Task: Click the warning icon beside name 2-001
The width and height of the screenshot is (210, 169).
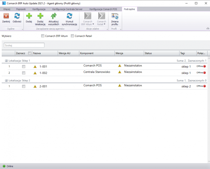Action: tap(35, 87)
